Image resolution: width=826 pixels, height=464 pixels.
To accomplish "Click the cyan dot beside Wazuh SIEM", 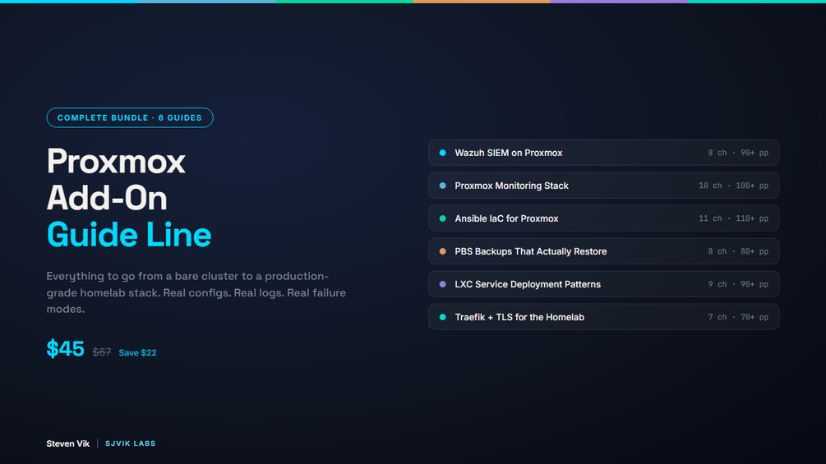I will [442, 153].
